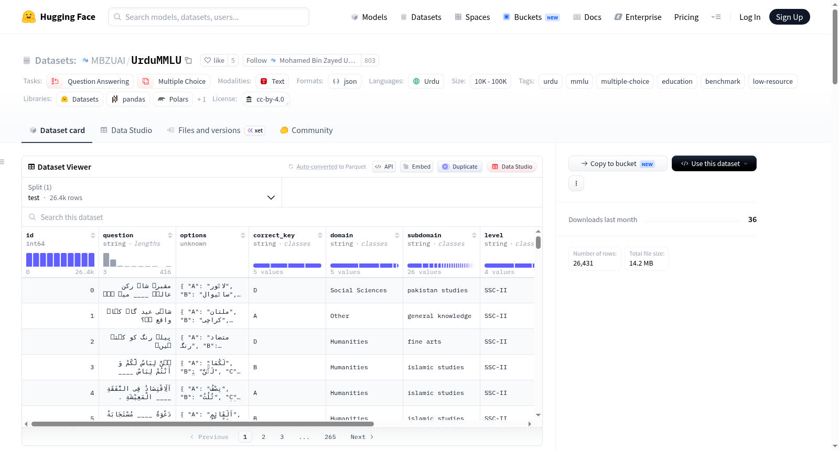Switch to the Data Studio tab

pyautogui.click(x=126, y=130)
